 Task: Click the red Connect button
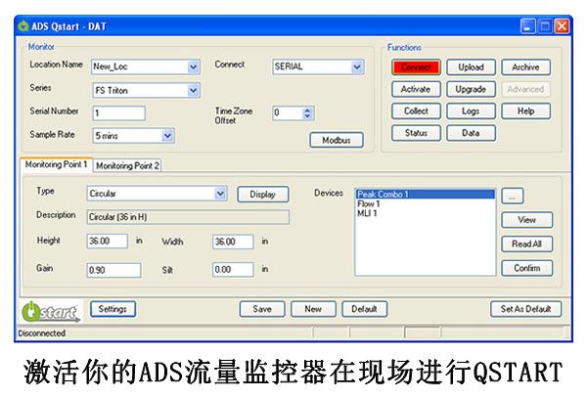point(416,67)
